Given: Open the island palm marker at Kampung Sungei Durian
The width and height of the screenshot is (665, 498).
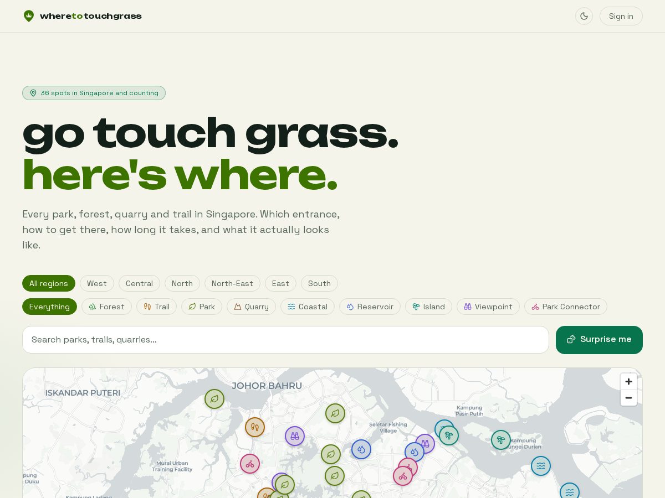Looking at the screenshot, I should tap(501, 440).
